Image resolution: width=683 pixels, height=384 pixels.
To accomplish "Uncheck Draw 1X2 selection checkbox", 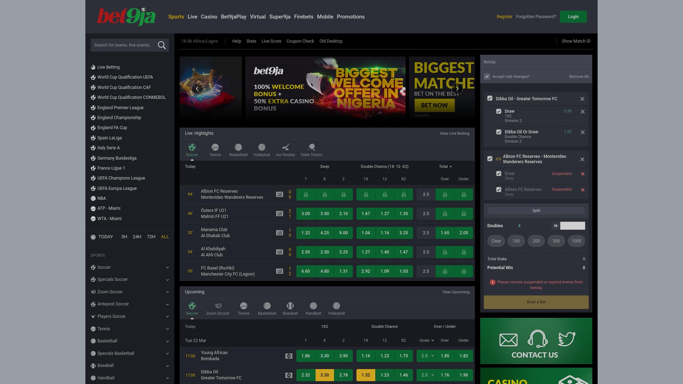I will click(x=499, y=111).
